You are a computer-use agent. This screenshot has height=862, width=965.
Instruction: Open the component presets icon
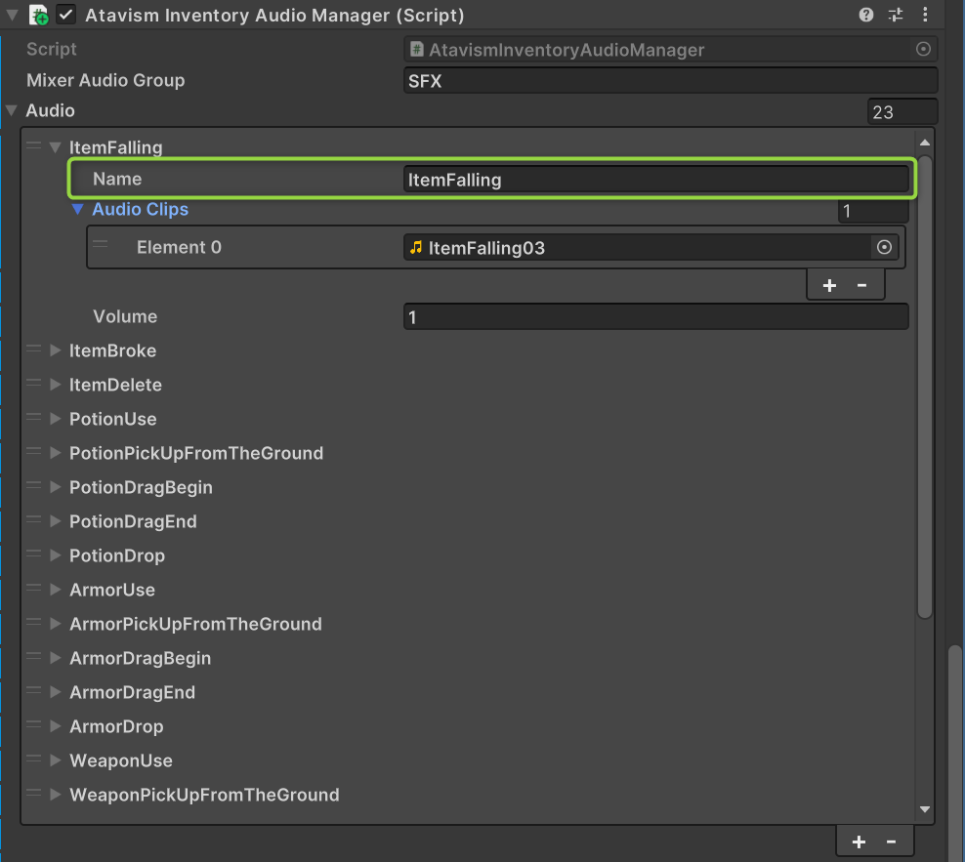click(896, 15)
